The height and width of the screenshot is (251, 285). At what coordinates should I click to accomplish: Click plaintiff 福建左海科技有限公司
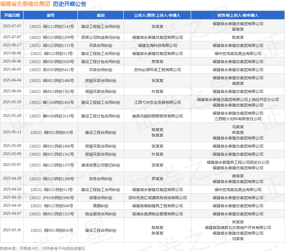point(158,45)
